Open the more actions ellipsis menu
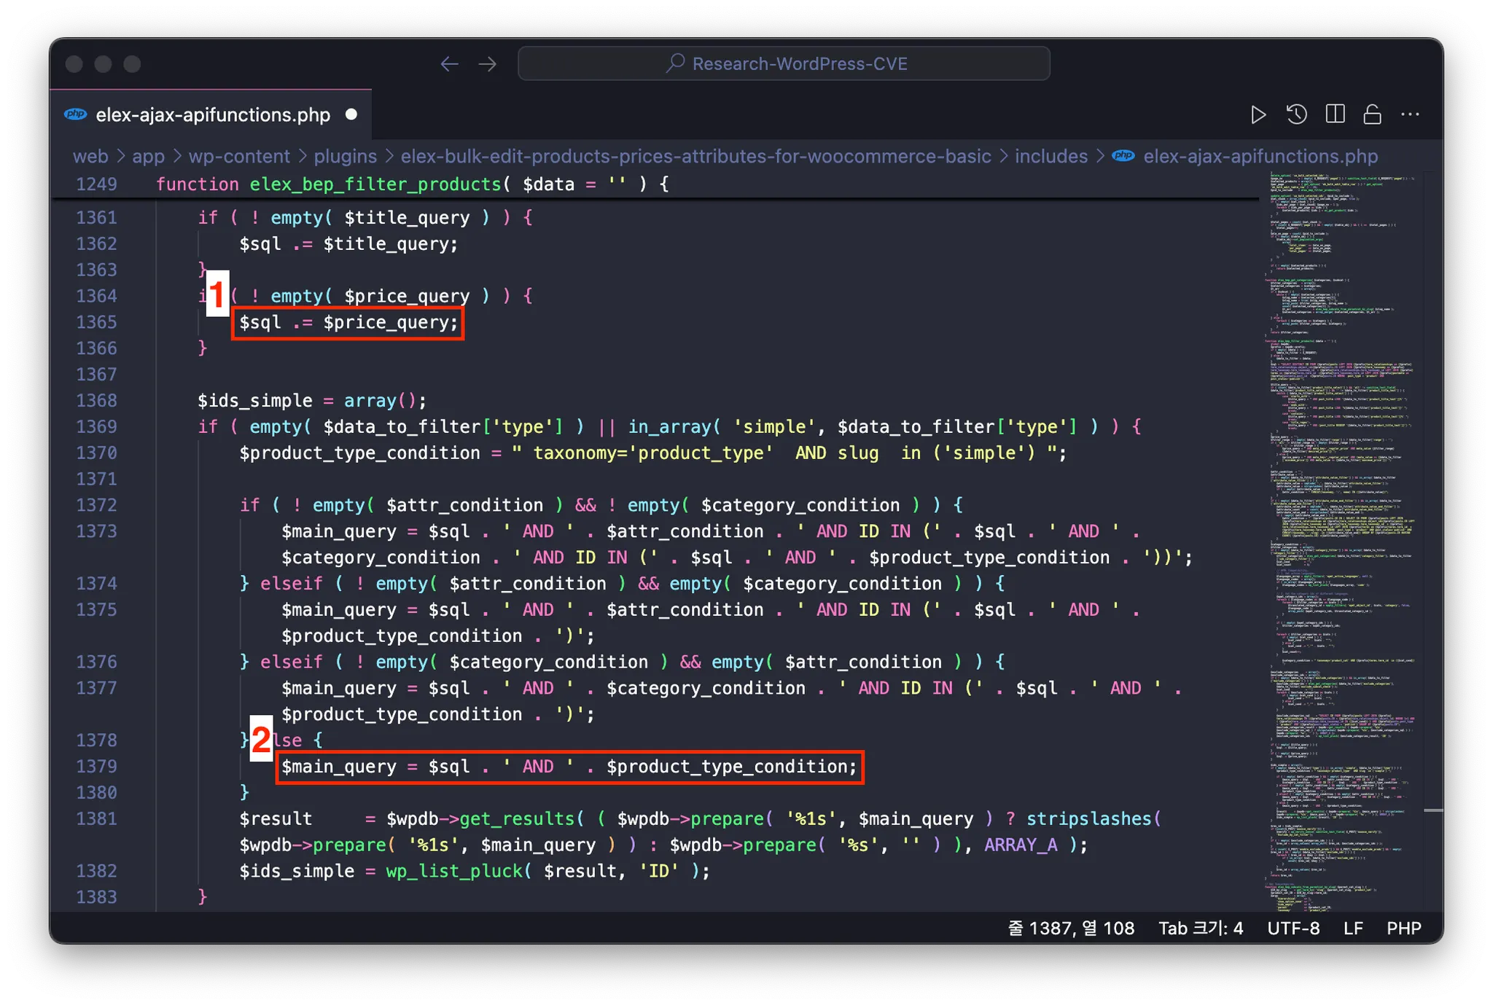The width and height of the screenshot is (1493, 1005). 1410,114
